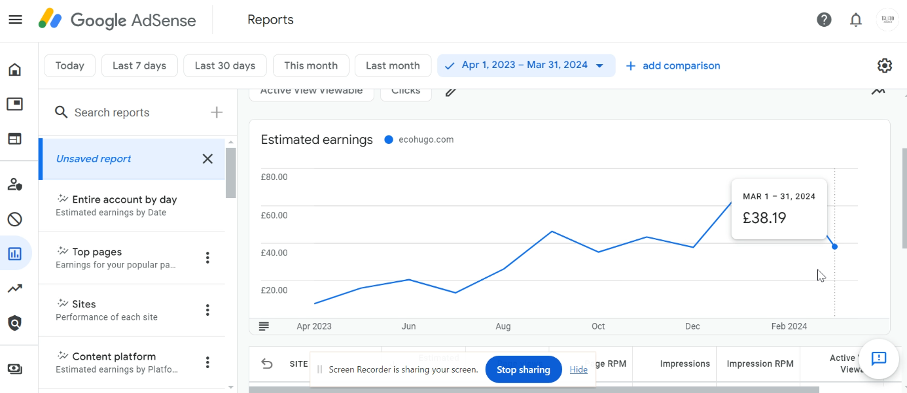
Task: Open Entire account by day report
Action: click(x=132, y=205)
